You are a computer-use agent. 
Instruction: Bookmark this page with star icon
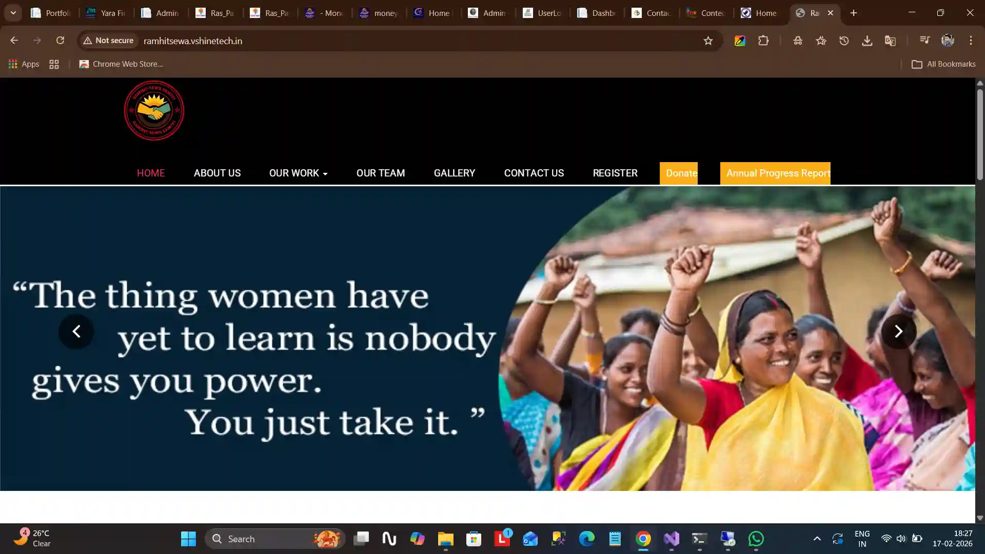coord(708,41)
